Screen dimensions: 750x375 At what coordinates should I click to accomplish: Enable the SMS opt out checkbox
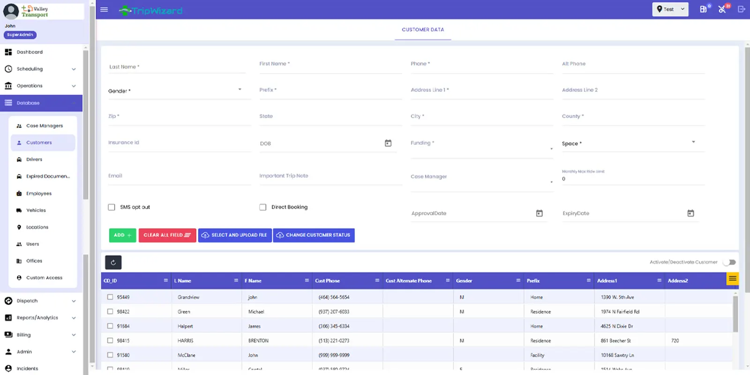112,207
